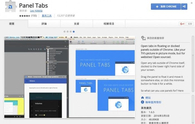Click the G+1 button
This screenshot has width=195, height=124.
(182, 24)
